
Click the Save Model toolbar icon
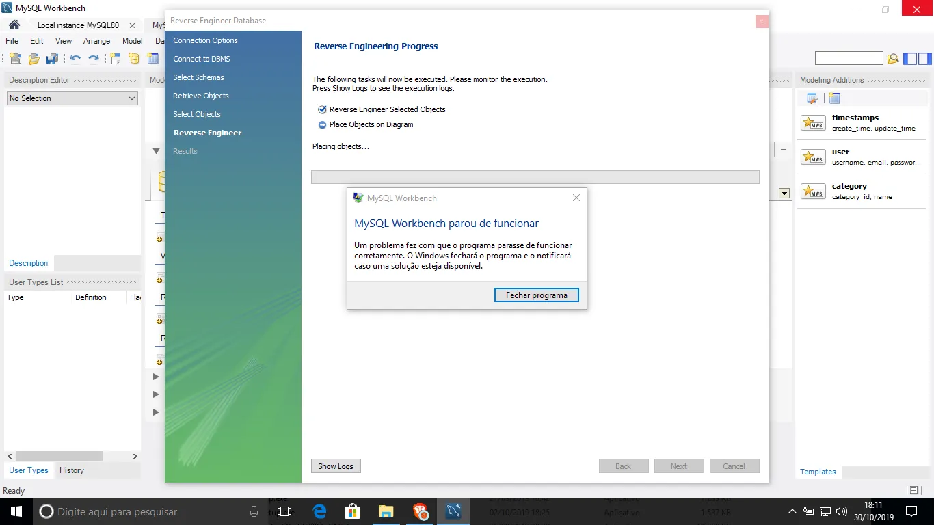click(52, 59)
